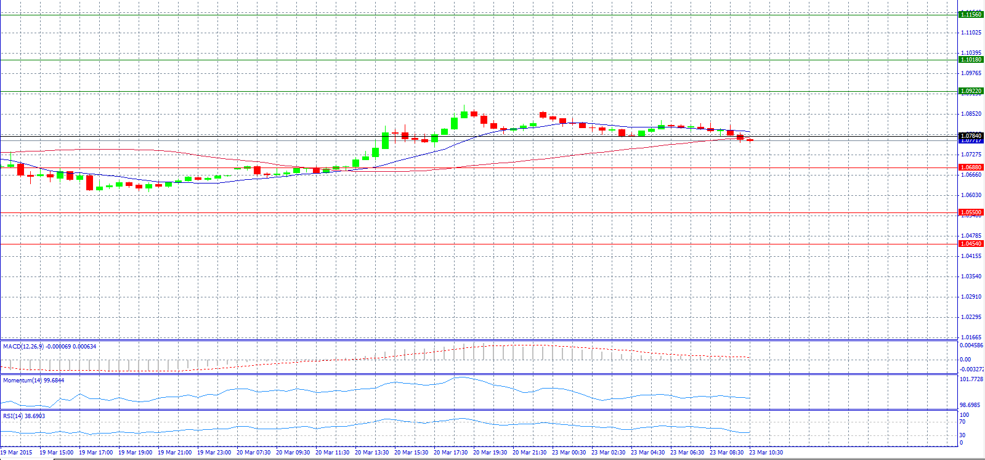Select the red 1.06880 support level label
The width and height of the screenshot is (985, 460).
pos(971,167)
